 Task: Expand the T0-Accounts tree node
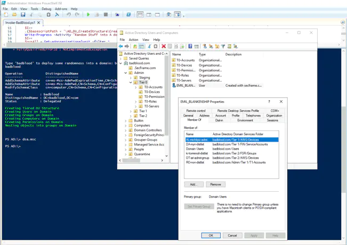tap(136, 87)
